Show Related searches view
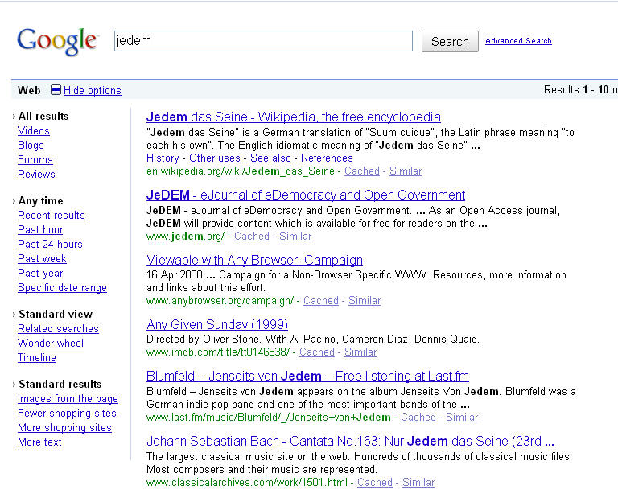Image resolution: width=618 pixels, height=498 pixels. [58, 328]
